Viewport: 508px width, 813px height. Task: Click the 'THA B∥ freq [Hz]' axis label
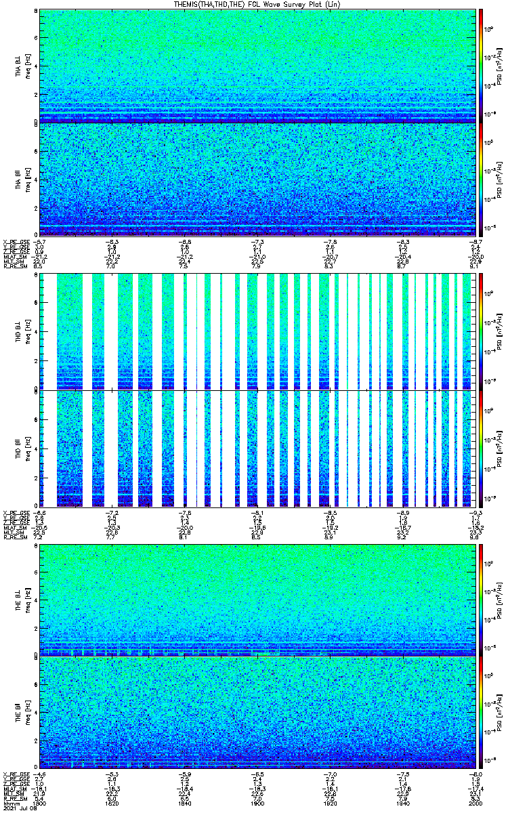click(23, 180)
